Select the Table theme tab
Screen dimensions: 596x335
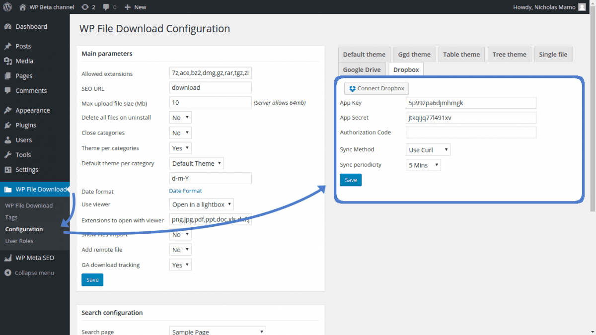(x=461, y=55)
